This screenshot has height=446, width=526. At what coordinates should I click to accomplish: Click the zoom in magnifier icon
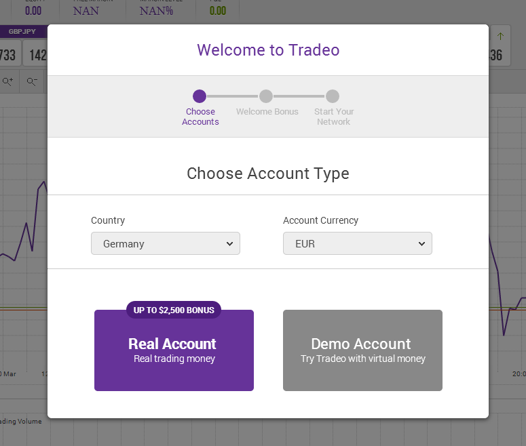[x=8, y=81]
